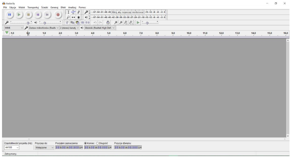Click the green Play button
The image size is (291, 157).
tap(19, 15)
